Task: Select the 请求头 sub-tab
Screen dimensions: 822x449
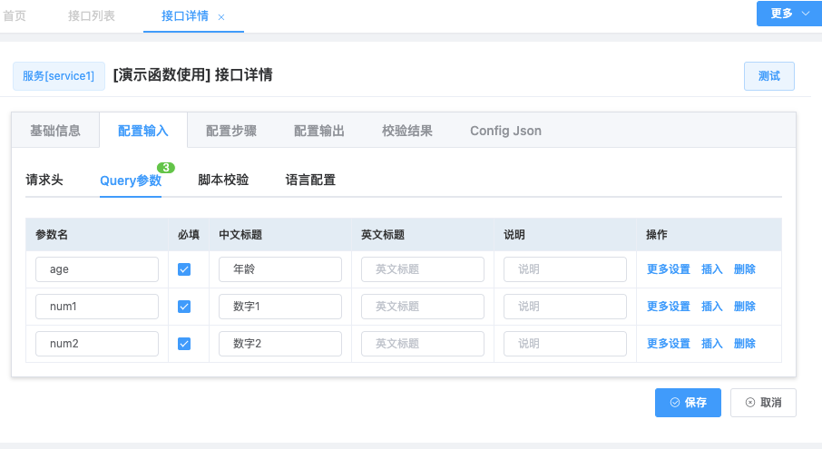Action: [x=44, y=180]
